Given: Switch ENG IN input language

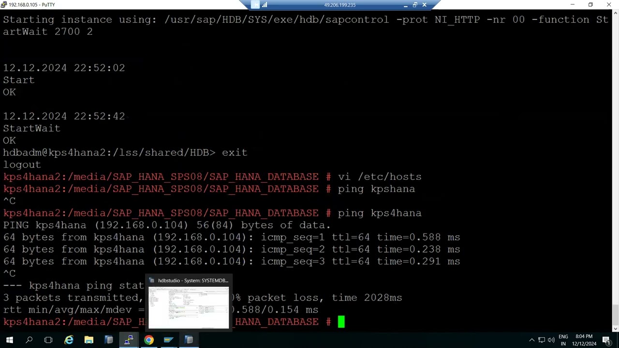Looking at the screenshot, I should [563, 340].
